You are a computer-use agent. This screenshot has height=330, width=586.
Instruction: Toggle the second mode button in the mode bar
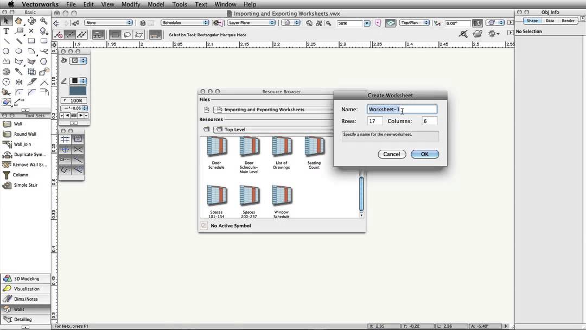pyautogui.click(x=70, y=35)
